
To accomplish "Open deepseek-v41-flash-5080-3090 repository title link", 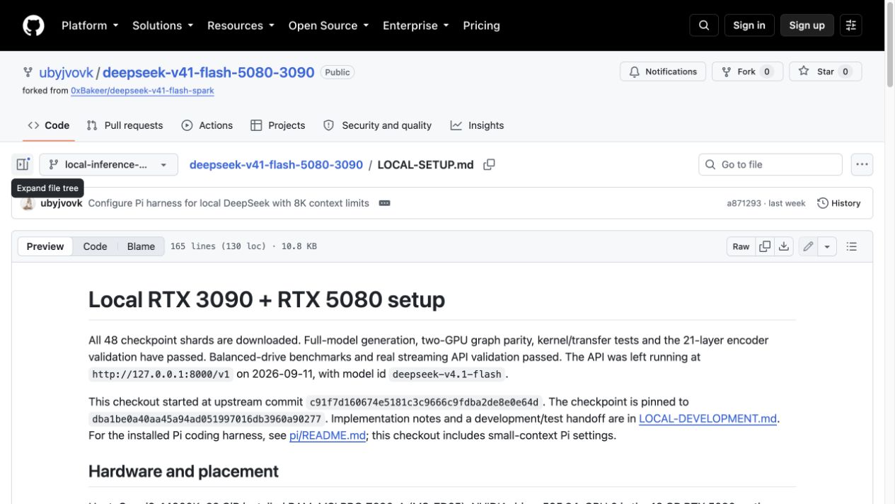I will pyautogui.click(x=209, y=72).
